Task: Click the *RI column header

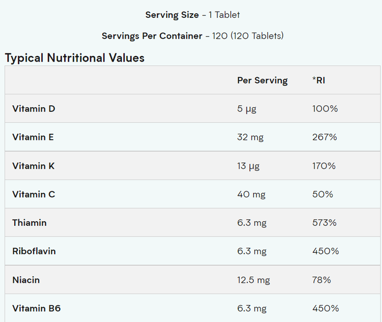Action: [x=318, y=80]
